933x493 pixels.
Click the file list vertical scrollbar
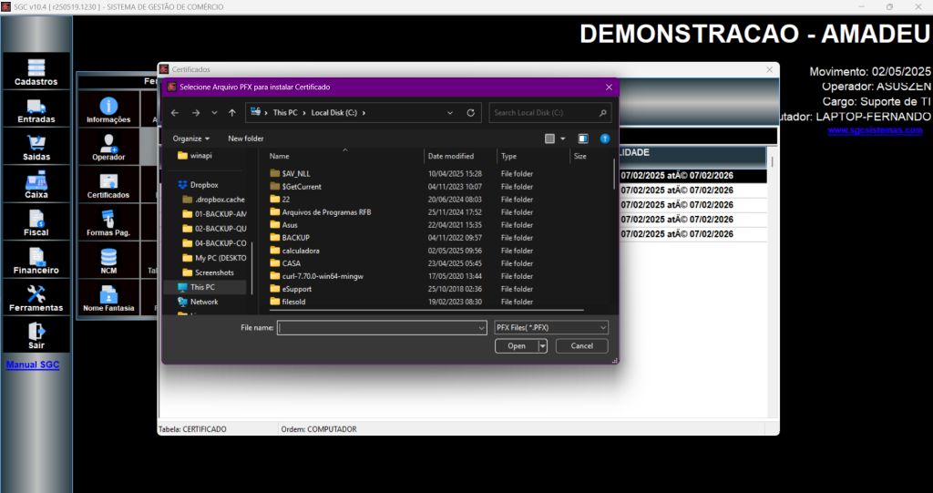[615, 173]
